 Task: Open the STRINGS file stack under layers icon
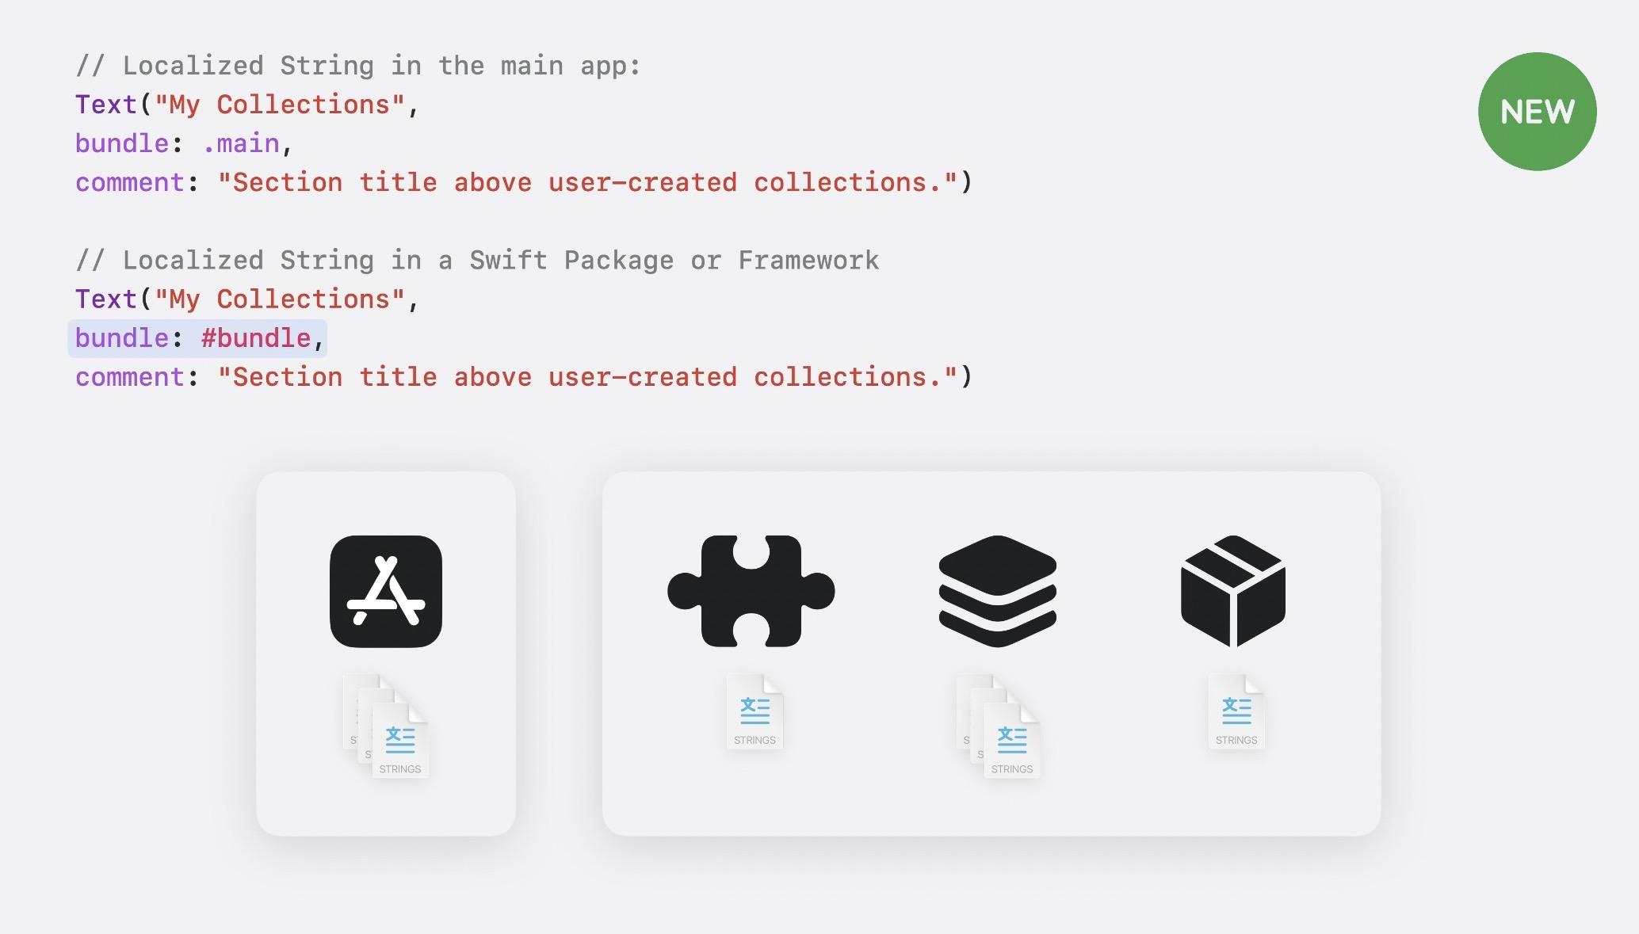(x=999, y=726)
